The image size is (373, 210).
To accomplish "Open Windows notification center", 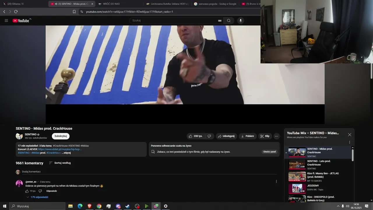I will tap(367, 206).
